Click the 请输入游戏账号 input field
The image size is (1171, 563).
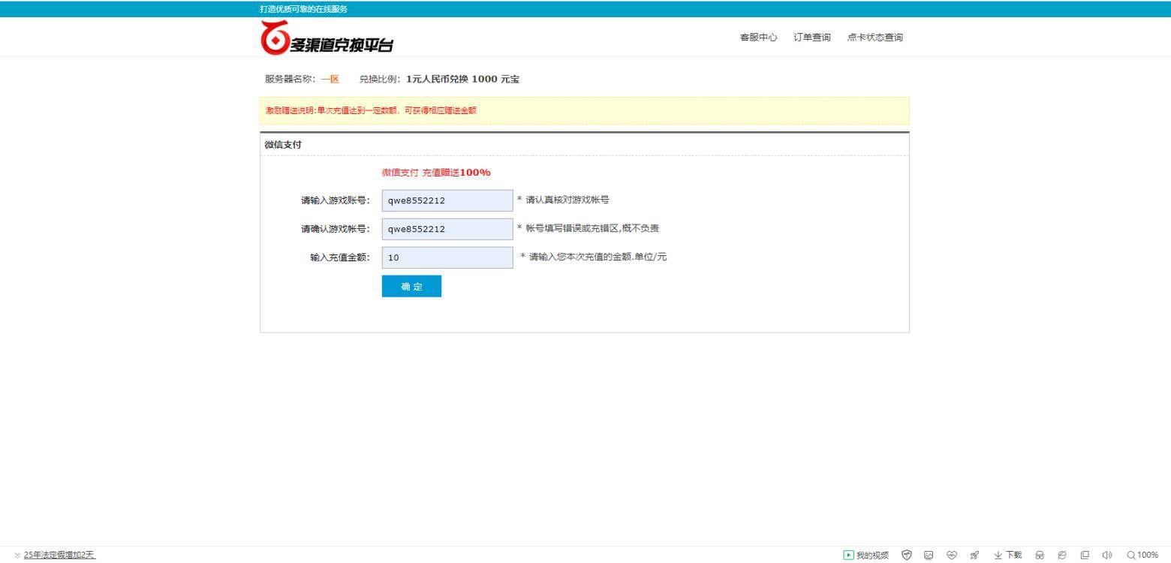coord(447,200)
